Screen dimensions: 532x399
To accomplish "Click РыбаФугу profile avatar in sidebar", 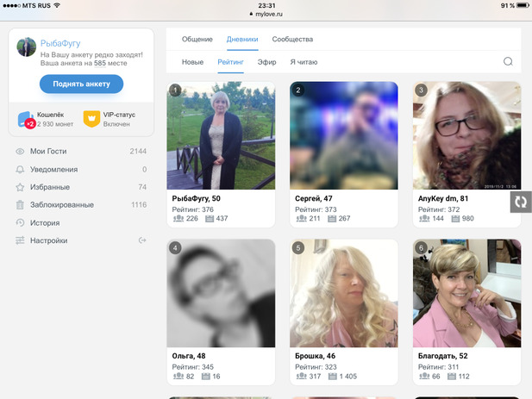I will click(27, 47).
